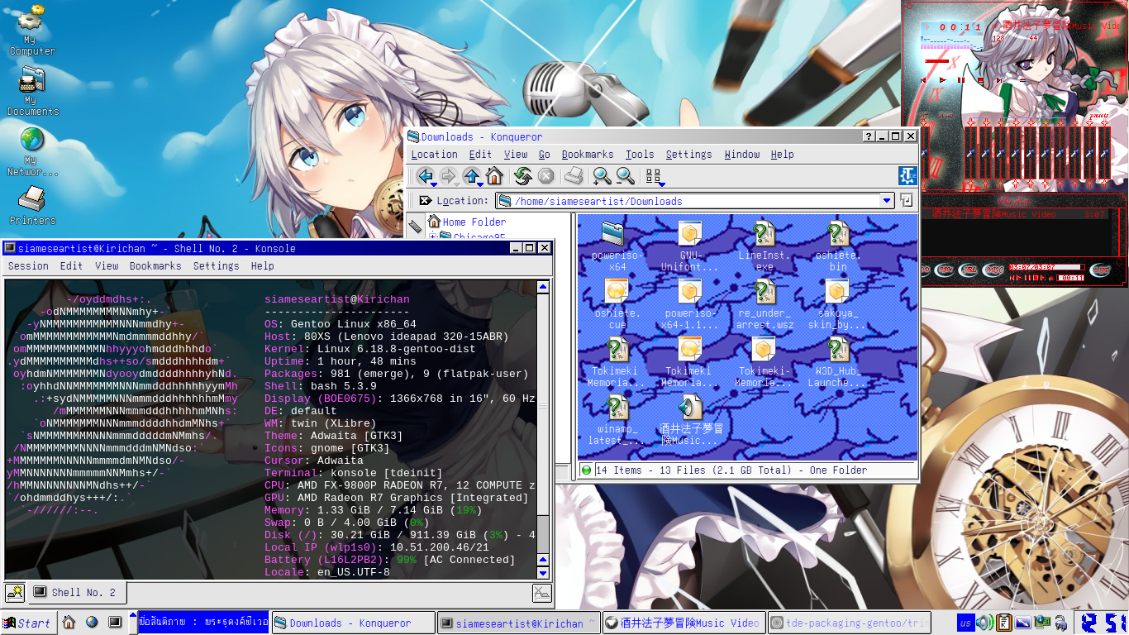The height and width of the screenshot is (635, 1129).
Task: Open the view mode dropdown in Konqueror
Action: (x=655, y=176)
